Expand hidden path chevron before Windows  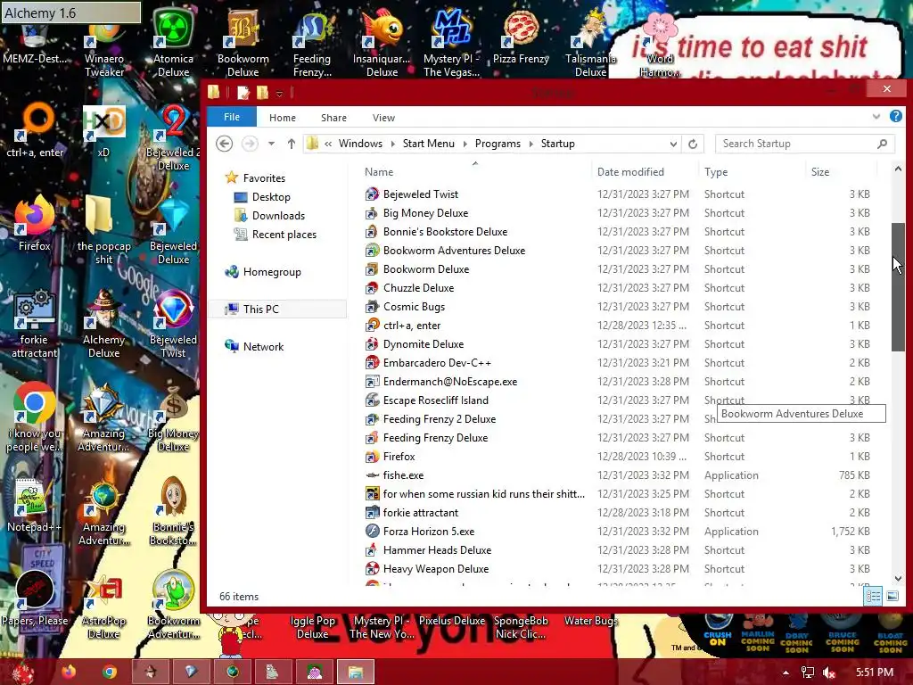328,144
